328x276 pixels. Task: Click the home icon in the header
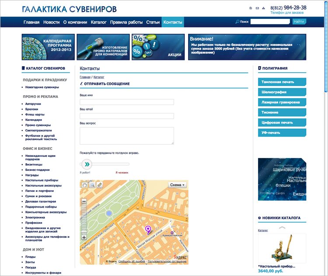[251, 8]
